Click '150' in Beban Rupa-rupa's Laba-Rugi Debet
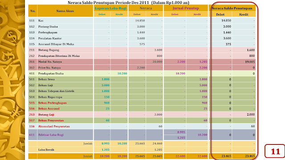The height and width of the screenshot is (160, 285). (107, 97)
